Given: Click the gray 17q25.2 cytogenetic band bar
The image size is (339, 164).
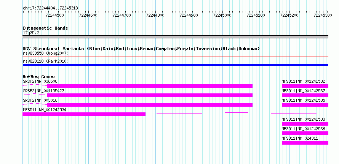Looking at the screenshot, I should [x=175, y=37].
